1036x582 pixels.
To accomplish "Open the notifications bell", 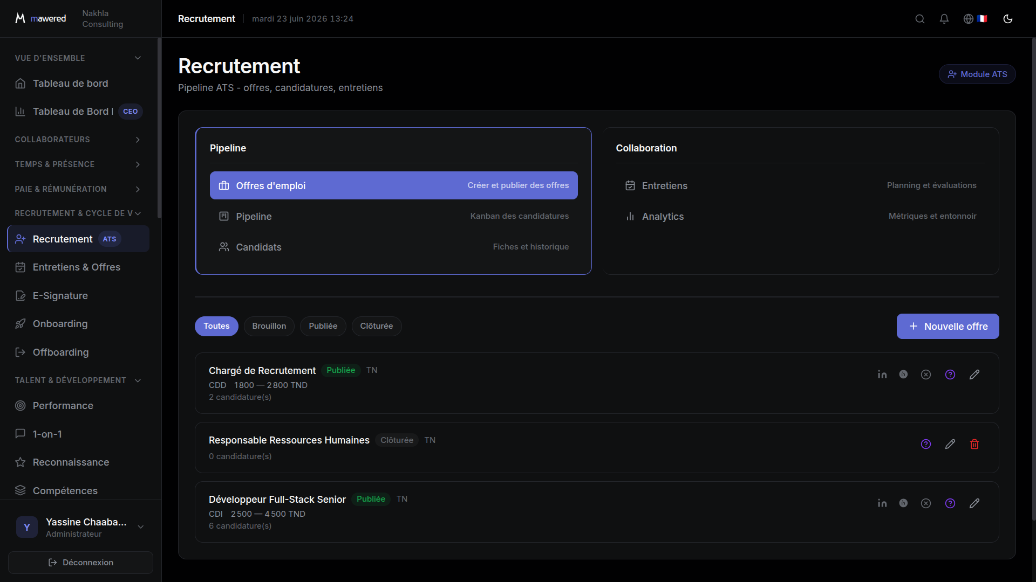I will [944, 19].
